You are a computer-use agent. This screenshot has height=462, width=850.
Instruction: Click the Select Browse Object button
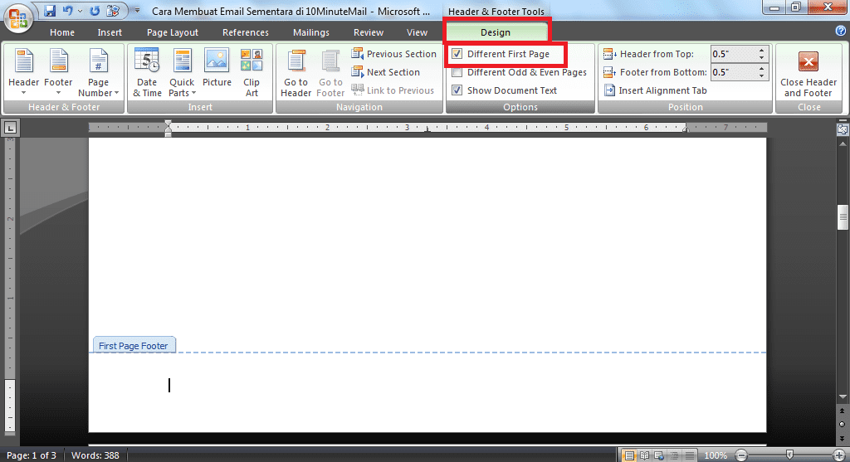(x=842, y=424)
